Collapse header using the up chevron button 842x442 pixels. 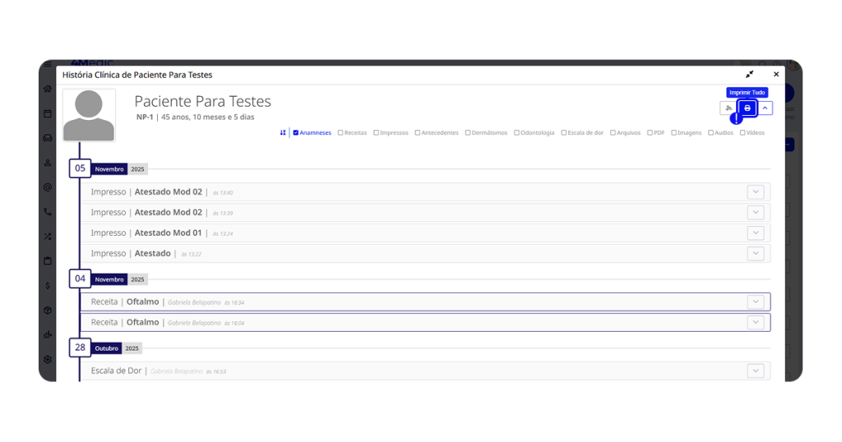click(x=765, y=108)
